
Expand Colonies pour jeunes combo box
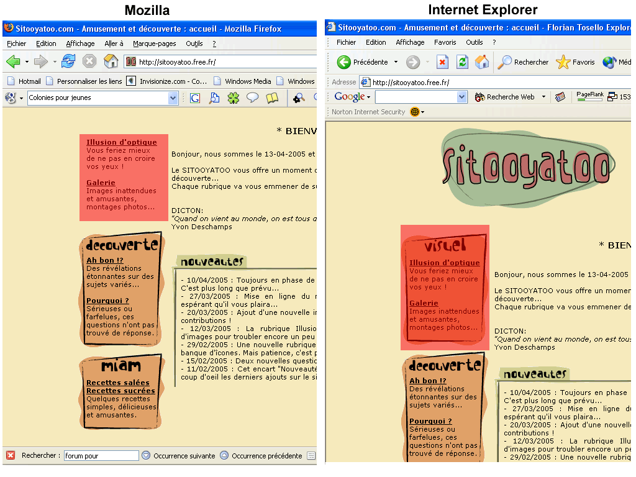click(x=173, y=98)
